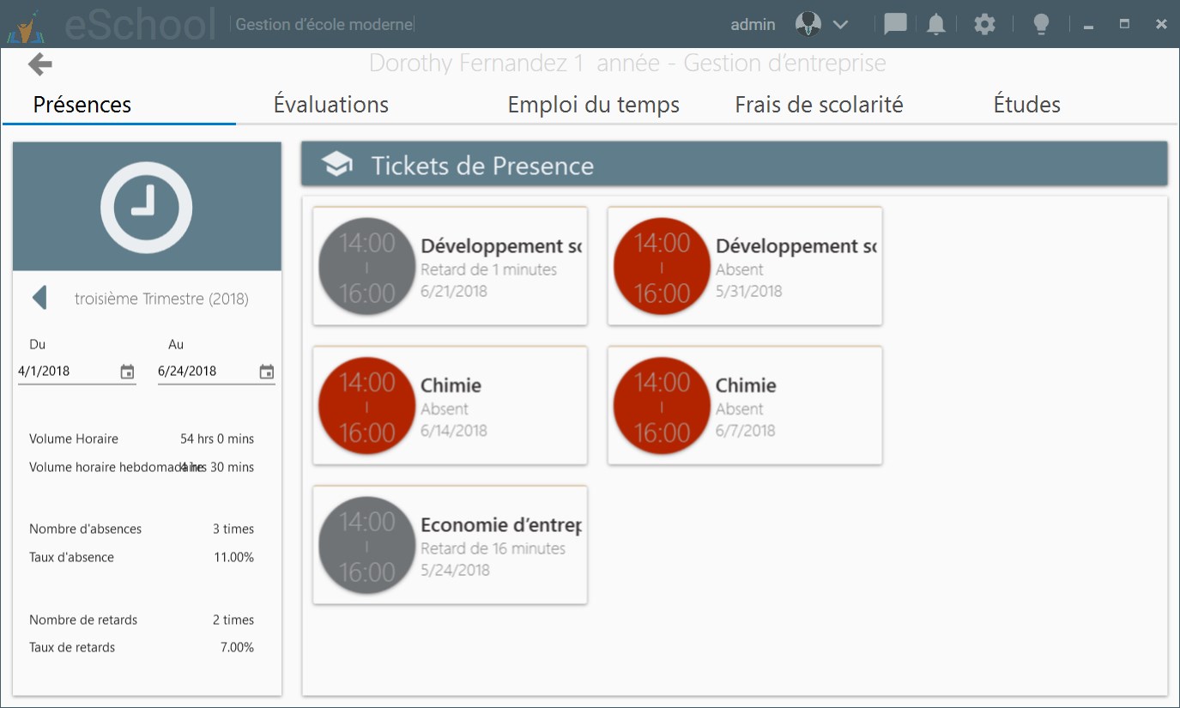Click Volume Horaire label
The width and height of the screenshot is (1180, 708).
point(74,439)
